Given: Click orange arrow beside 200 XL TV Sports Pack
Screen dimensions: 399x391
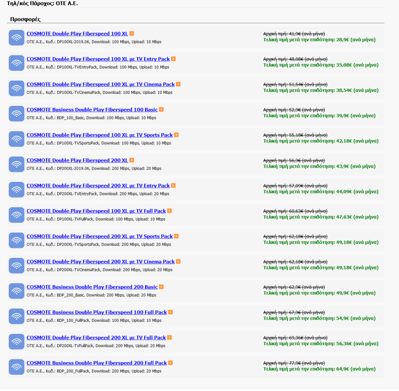Looking at the screenshot, I should [176, 236].
